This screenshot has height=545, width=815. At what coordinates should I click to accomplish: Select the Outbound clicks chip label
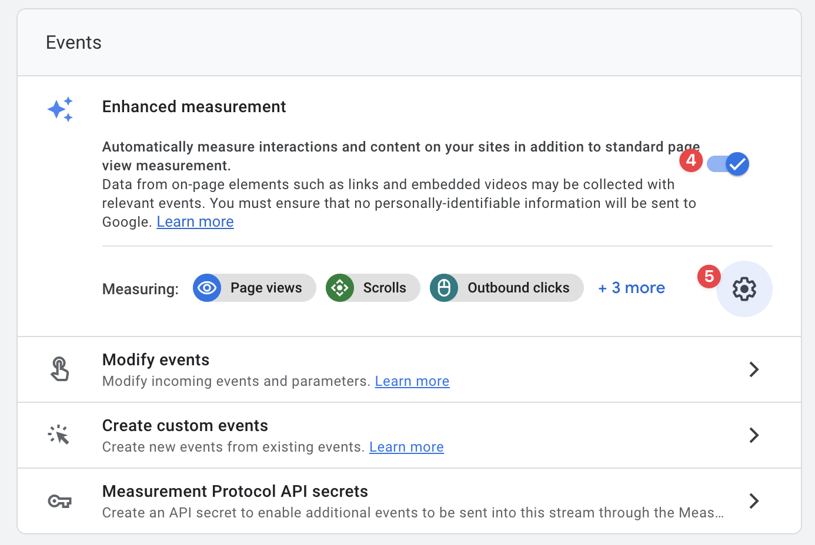click(x=519, y=288)
